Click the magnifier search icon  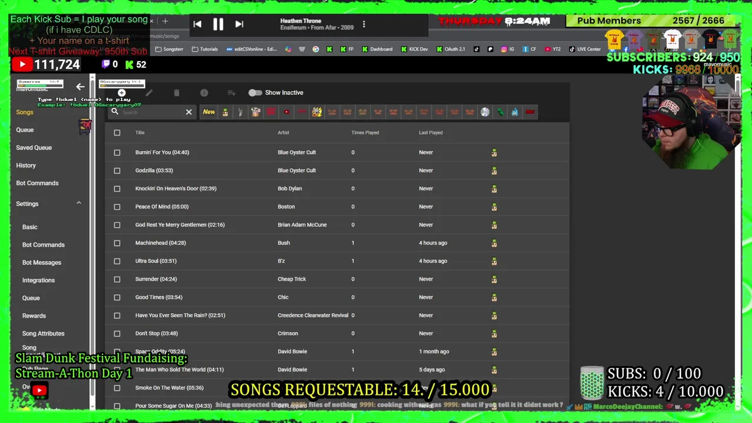coord(115,112)
